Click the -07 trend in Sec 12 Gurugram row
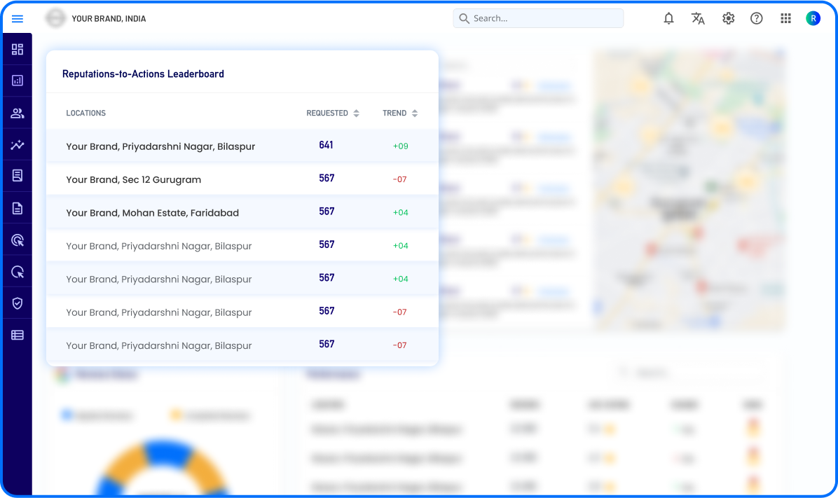Viewport: 838px width, 498px height. pyautogui.click(x=400, y=179)
